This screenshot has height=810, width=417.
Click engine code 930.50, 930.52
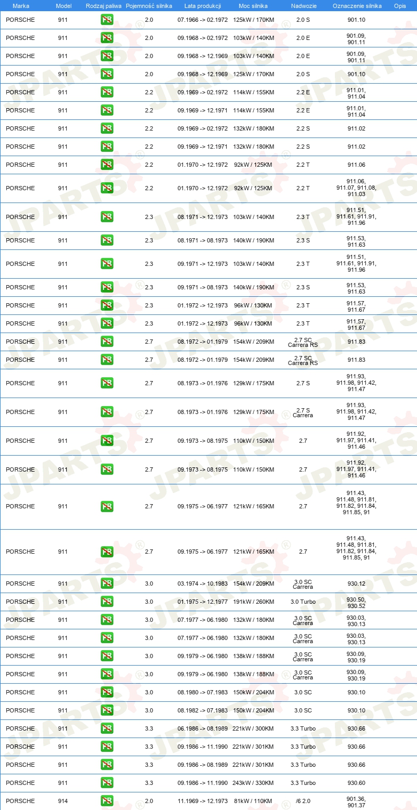click(x=356, y=602)
